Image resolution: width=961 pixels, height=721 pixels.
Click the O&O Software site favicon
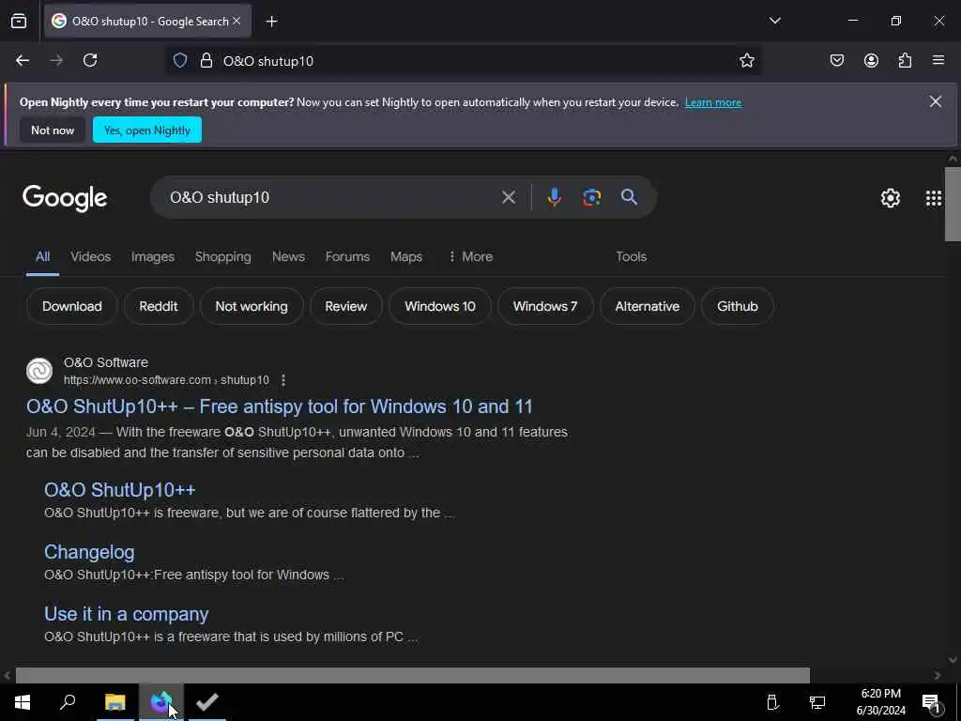pos(39,371)
